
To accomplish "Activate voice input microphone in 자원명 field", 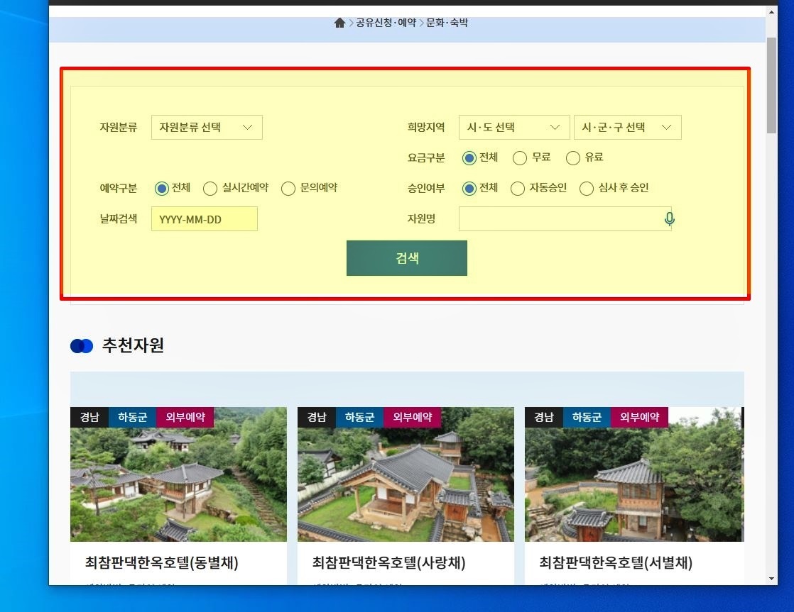I will 670,218.
